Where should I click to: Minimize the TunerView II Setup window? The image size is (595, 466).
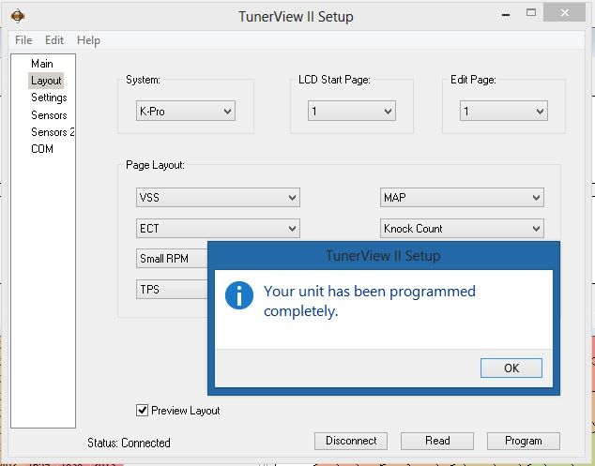tap(506, 15)
